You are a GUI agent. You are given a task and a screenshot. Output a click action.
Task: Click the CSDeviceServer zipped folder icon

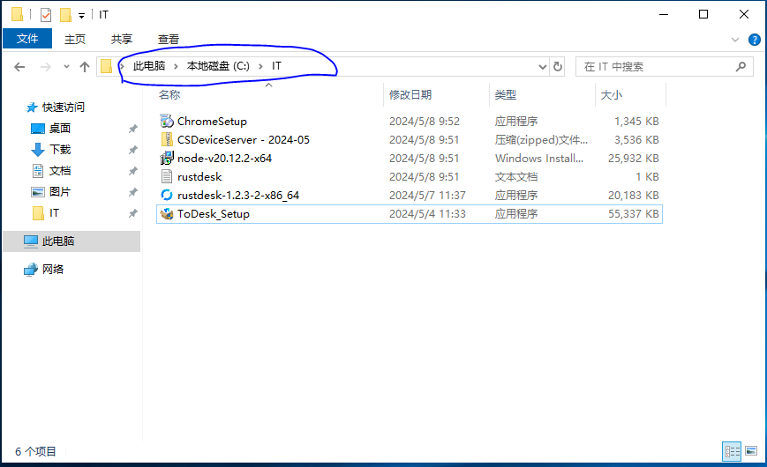pos(167,139)
